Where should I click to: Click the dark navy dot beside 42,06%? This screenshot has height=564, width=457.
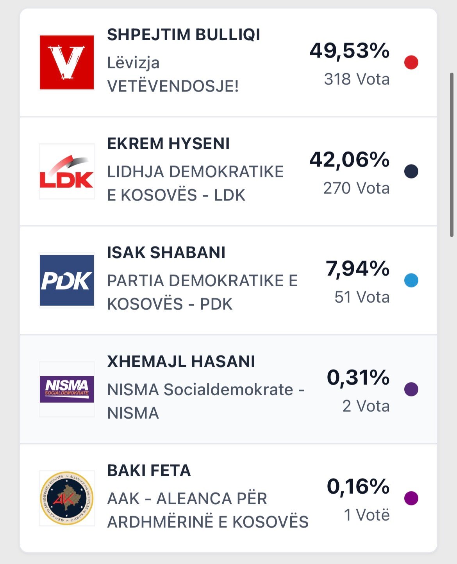[411, 171]
